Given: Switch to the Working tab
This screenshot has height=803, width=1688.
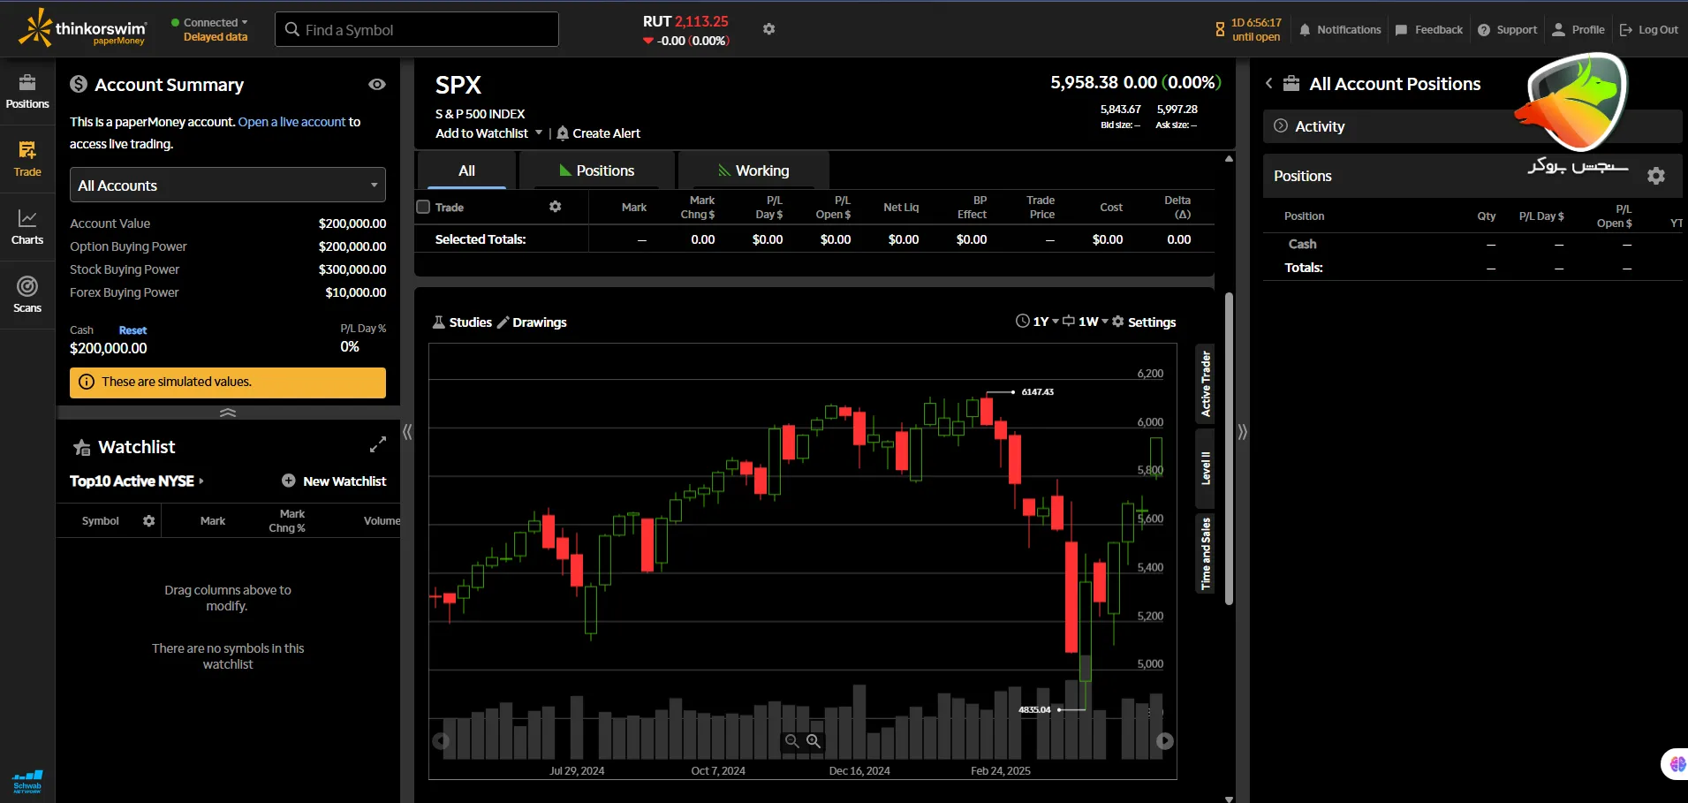Looking at the screenshot, I should click(752, 170).
